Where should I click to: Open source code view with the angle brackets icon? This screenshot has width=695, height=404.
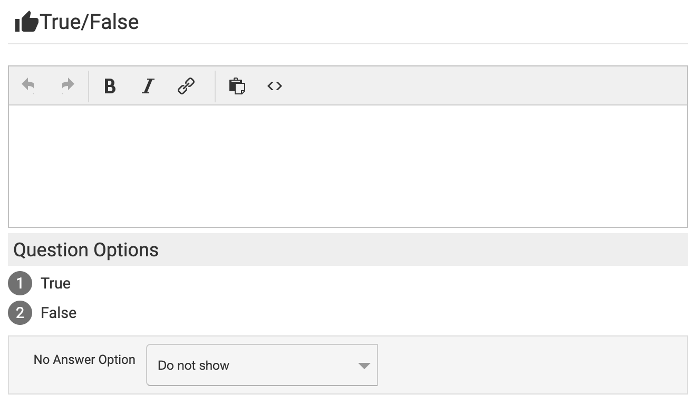tap(275, 85)
